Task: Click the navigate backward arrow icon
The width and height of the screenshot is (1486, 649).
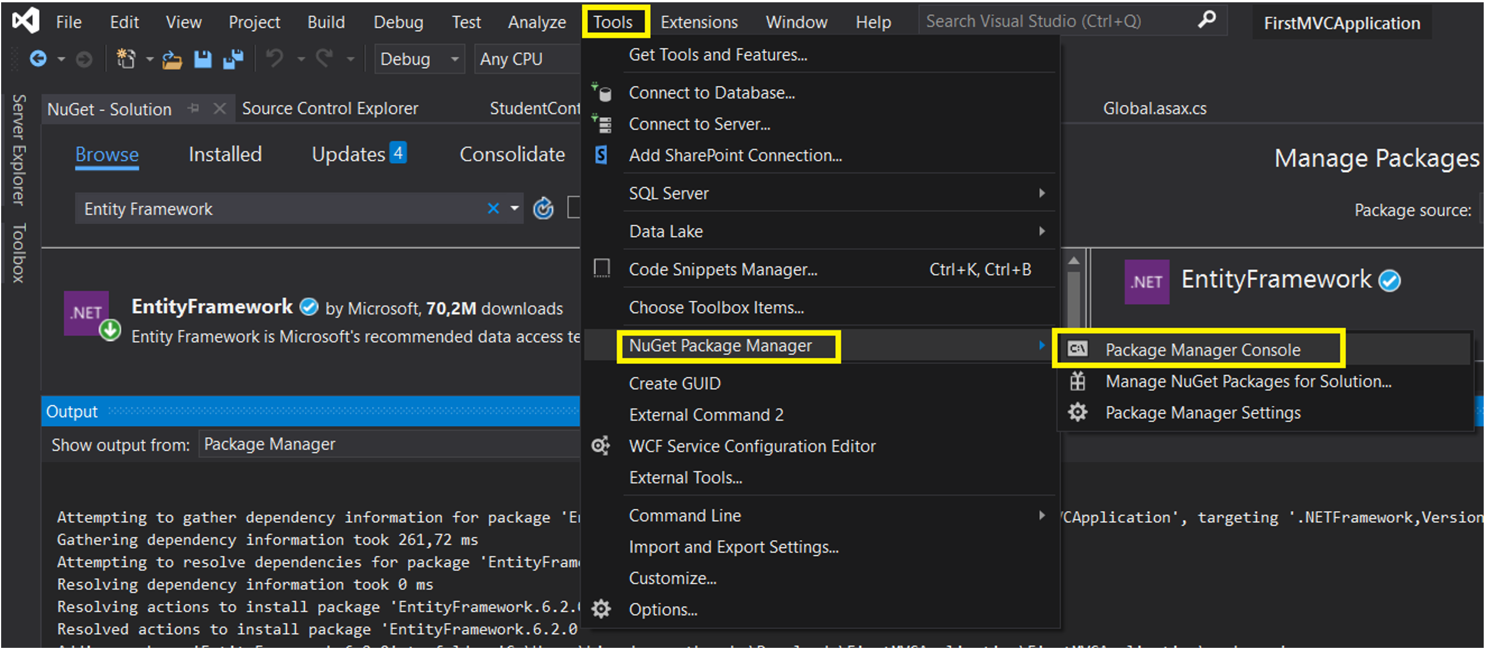Action: click(x=38, y=59)
